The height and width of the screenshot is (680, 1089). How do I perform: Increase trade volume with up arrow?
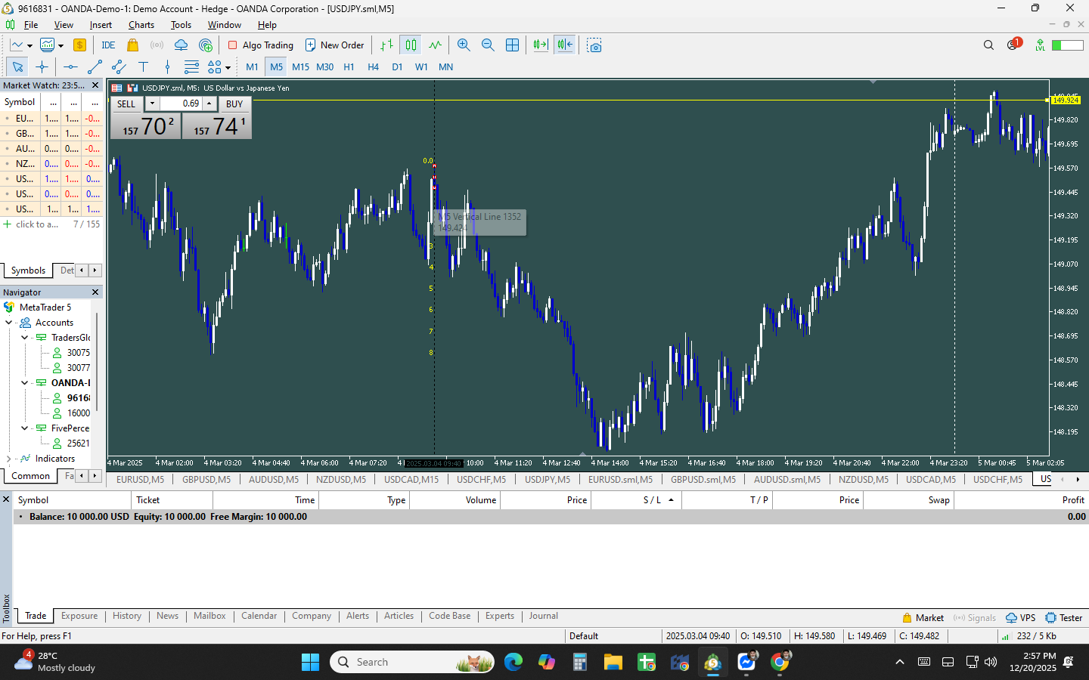pyautogui.click(x=209, y=104)
